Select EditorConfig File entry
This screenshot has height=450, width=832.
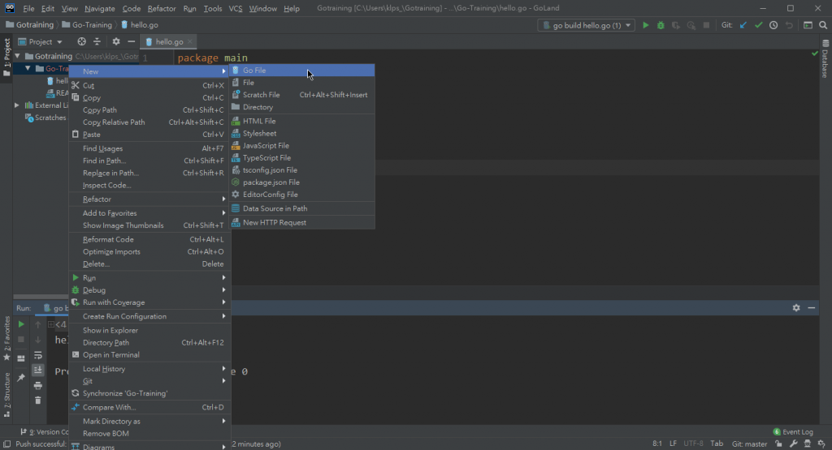pos(302,195)
